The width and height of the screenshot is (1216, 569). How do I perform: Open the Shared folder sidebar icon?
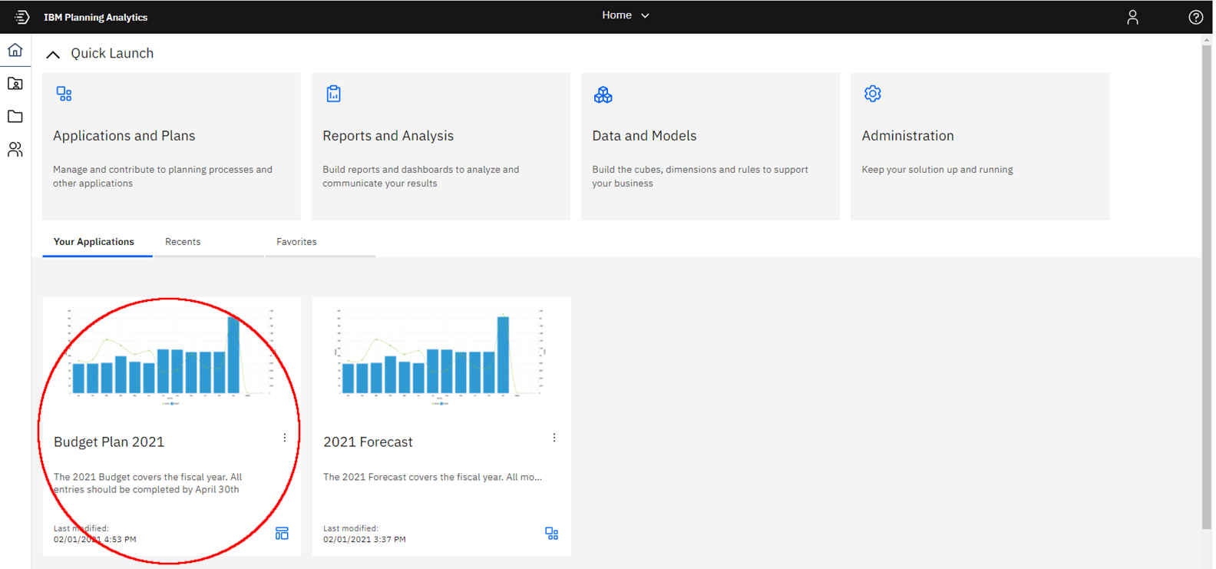pos(15,116)
